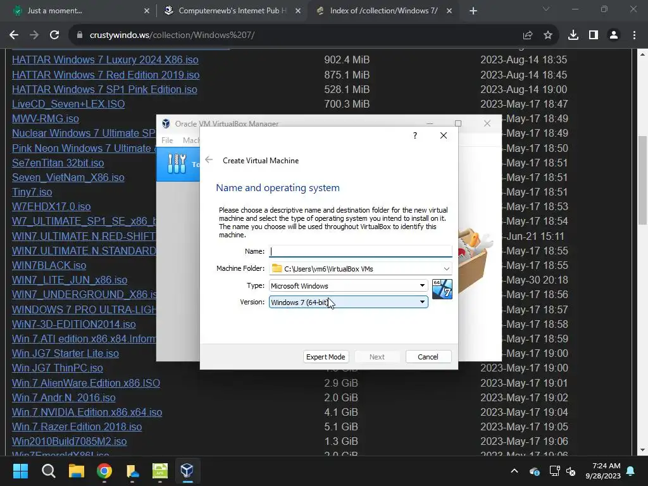Click the help question mark in dialog

(x=415, y=135)
